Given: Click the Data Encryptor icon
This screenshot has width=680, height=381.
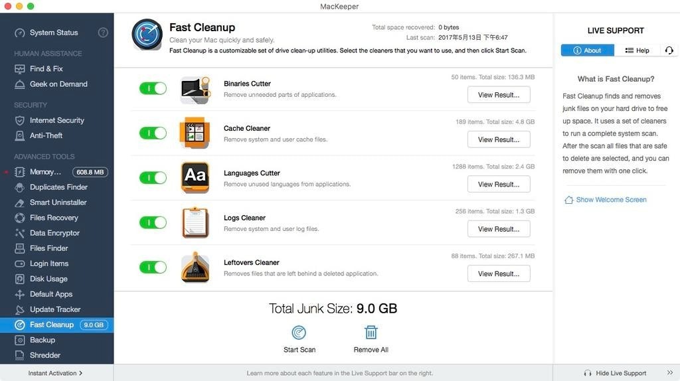Looking at the screenshot, I should [x=19, y=233].
